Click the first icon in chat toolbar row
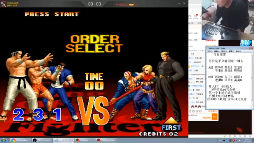This screenshot has height=143, width=254. (190, 111)
